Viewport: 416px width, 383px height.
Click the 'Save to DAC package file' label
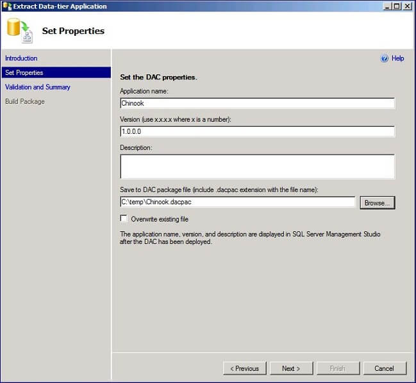coord(219,190)
